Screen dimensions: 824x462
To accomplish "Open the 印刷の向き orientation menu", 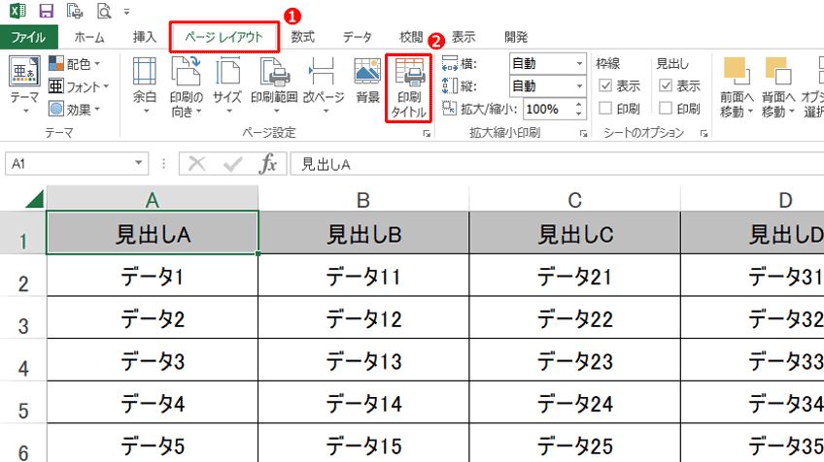I will pyautogui.click(x=186, y=86).
